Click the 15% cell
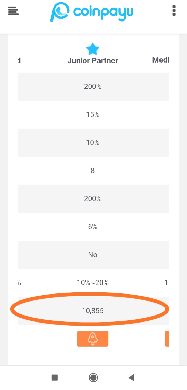 pos(93,114)
